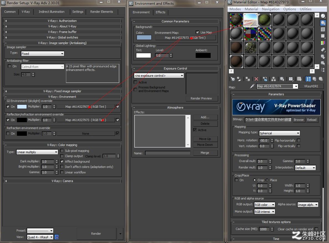Enable Sub-pixel mapping checkbox

pyautogui.click(x=62, y=151)
